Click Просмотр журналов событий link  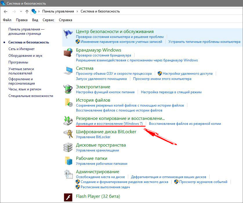tap(203, 182)
